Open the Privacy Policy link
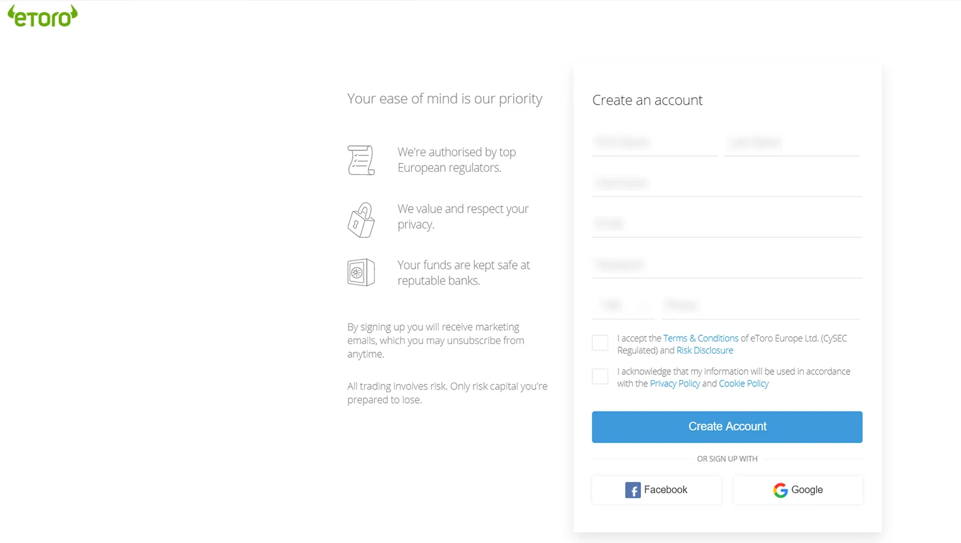Viewport: 961px width, 543px height. pos(675,383)
